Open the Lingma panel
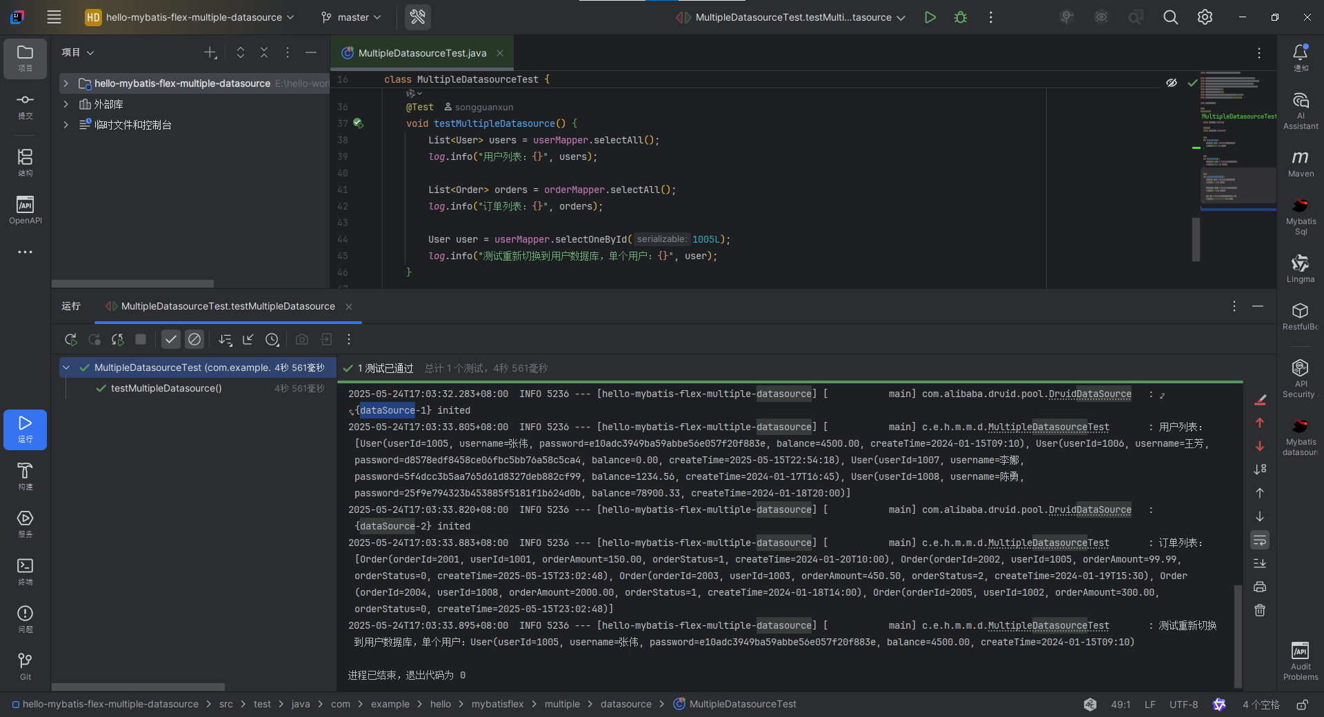The width and height of the screenshot is (1324, 717). (x=1301, y=269)
